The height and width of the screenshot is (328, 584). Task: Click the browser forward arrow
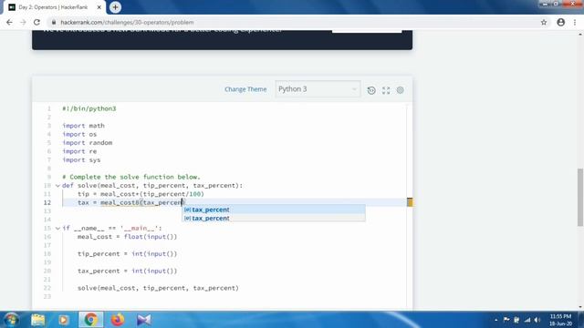pos(23,22)
